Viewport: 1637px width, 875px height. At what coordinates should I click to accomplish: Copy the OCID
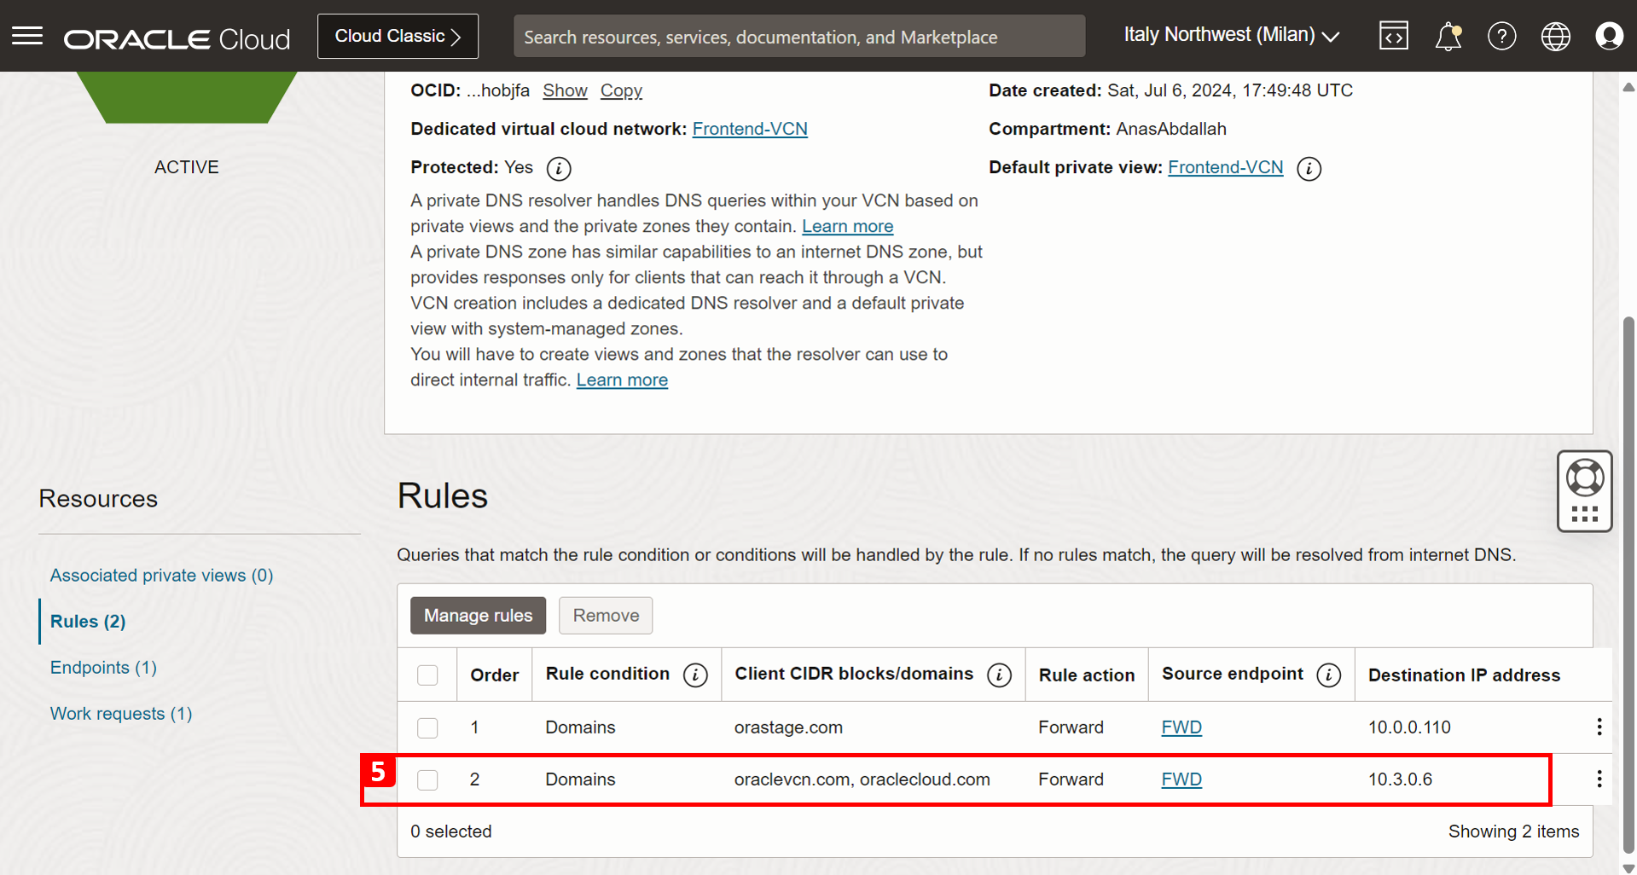[x=621, y=90]
